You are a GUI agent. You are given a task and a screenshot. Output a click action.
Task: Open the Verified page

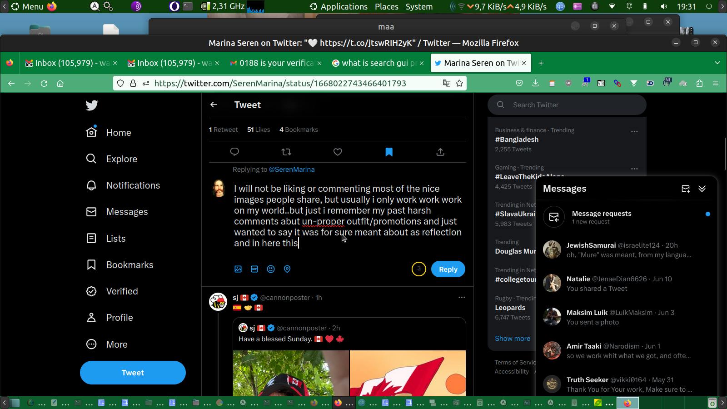click(112, 291)
